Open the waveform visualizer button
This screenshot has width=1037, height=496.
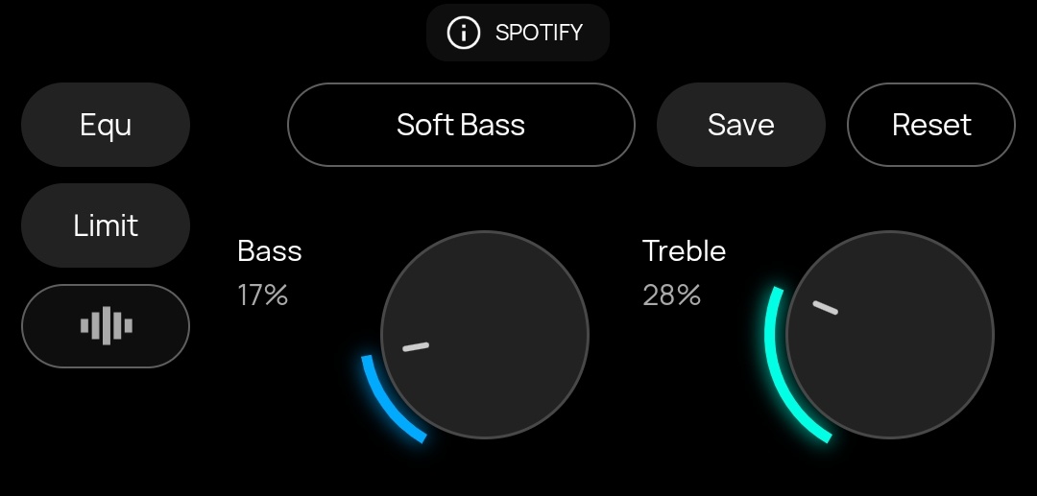tap(106, 326)
